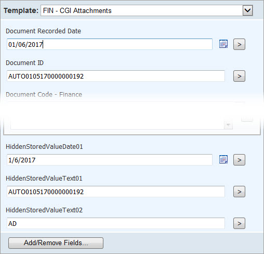
Task: Click arrow button beside HiddenStoredValueText01 field
Action: click(239, 192)
